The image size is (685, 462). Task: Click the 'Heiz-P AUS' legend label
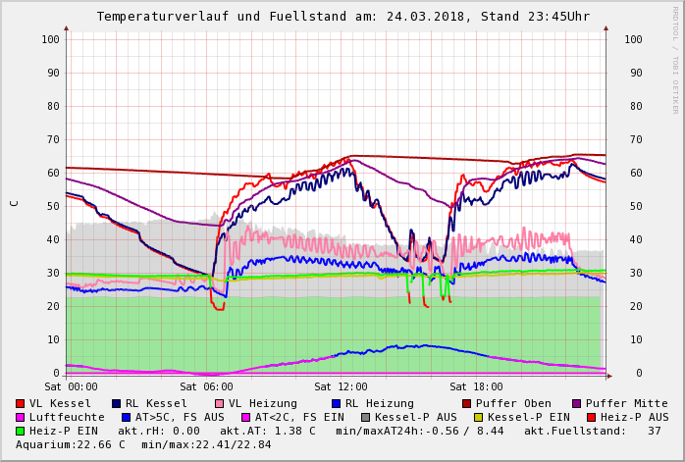tap(633, 418)
